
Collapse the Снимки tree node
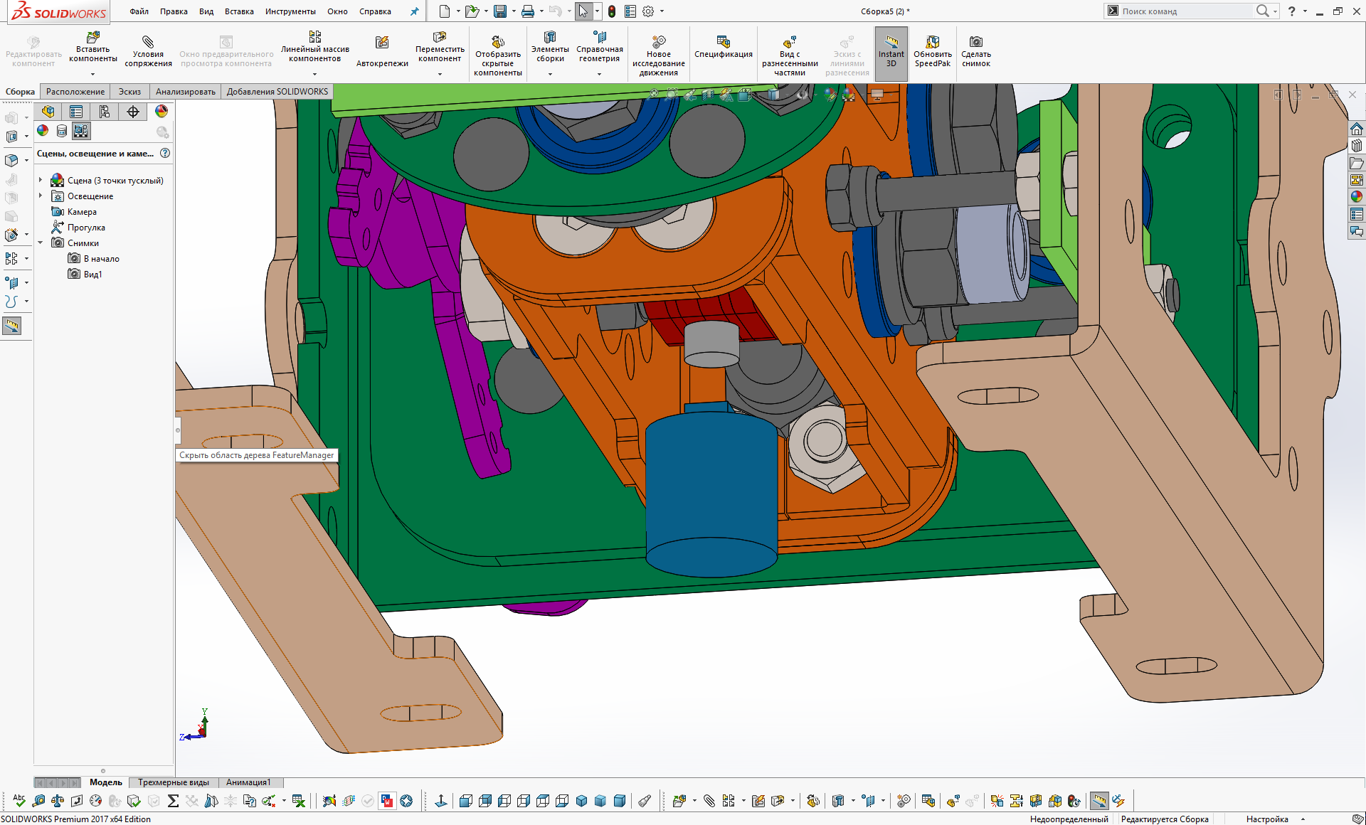(41, 243)
